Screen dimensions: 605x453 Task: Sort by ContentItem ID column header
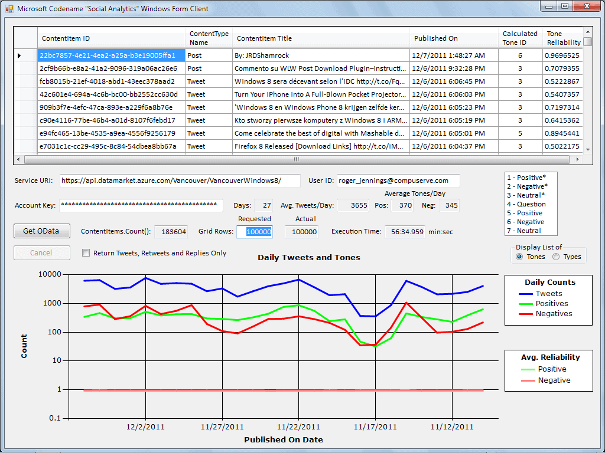coord(111,38)
